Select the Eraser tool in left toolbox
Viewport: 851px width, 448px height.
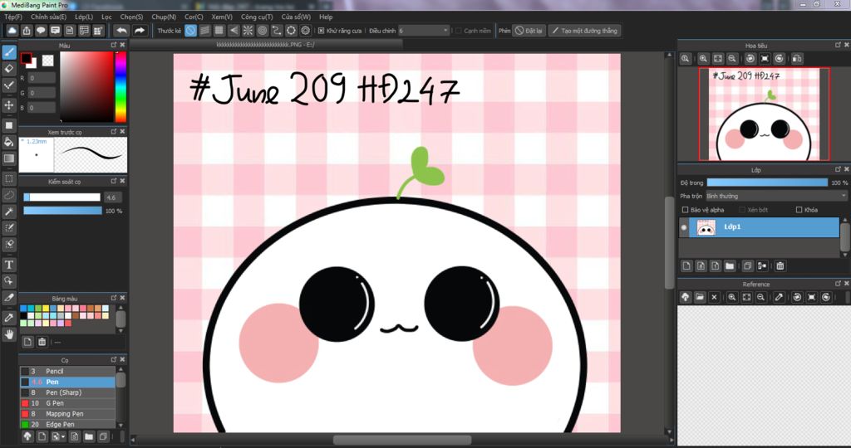pos(9,68)
